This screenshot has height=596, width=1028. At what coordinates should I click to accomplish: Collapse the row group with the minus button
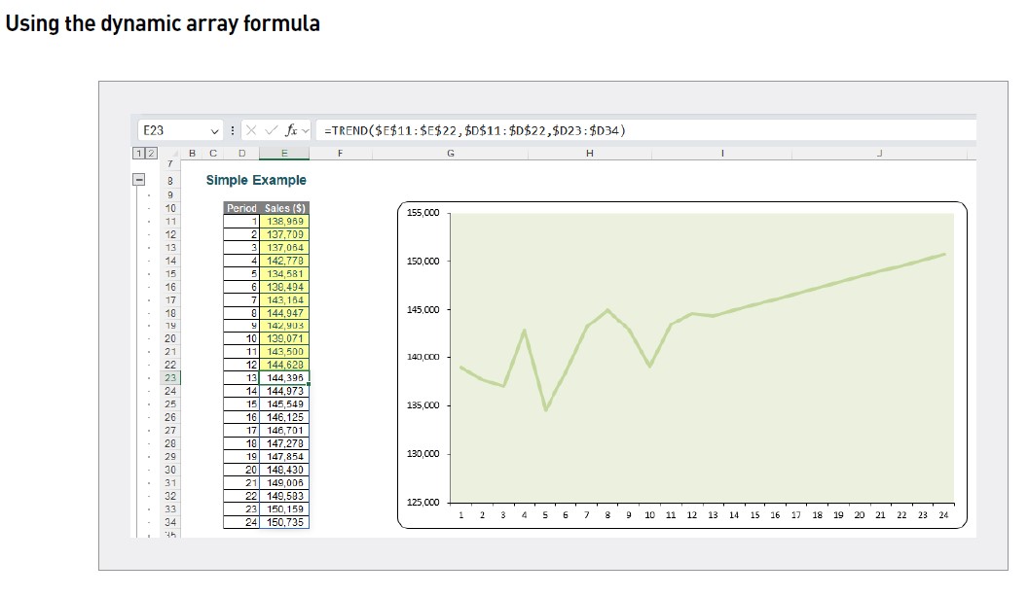[138, 180]
